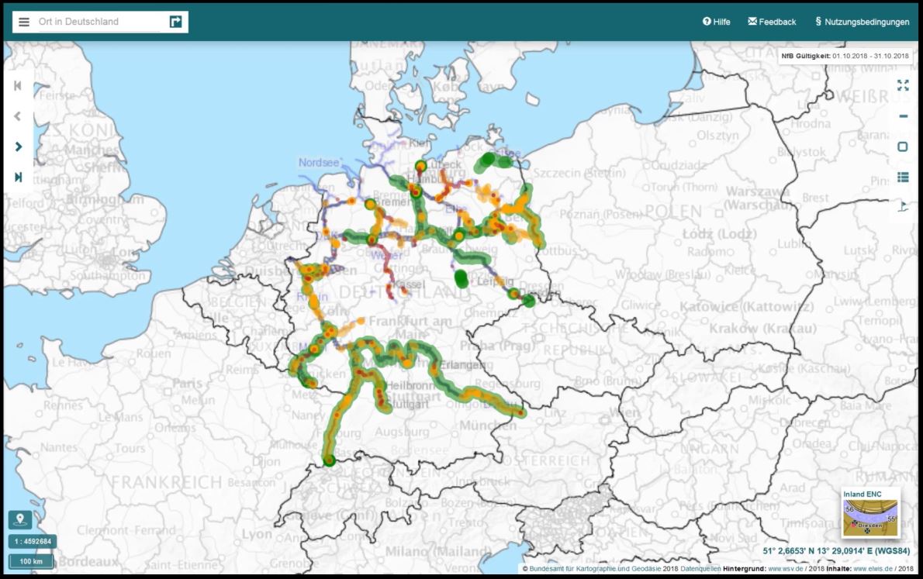Viewport: 923px width, 579px height.
Task: Select the measurement flag tool
Action: pos(902,206)
